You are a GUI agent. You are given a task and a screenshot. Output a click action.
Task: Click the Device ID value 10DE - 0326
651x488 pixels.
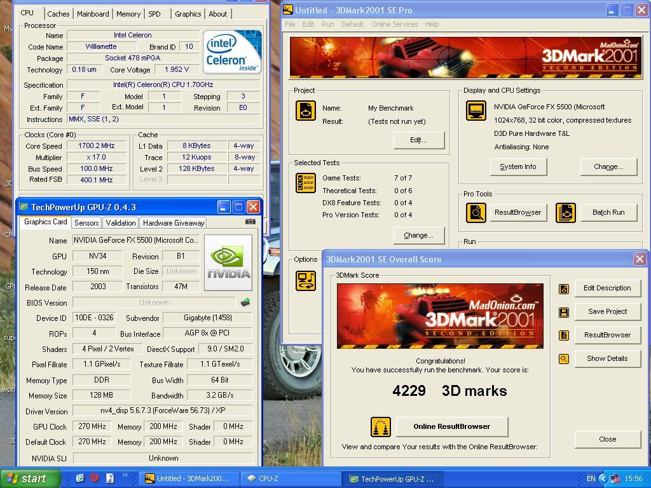coord(94,318)
